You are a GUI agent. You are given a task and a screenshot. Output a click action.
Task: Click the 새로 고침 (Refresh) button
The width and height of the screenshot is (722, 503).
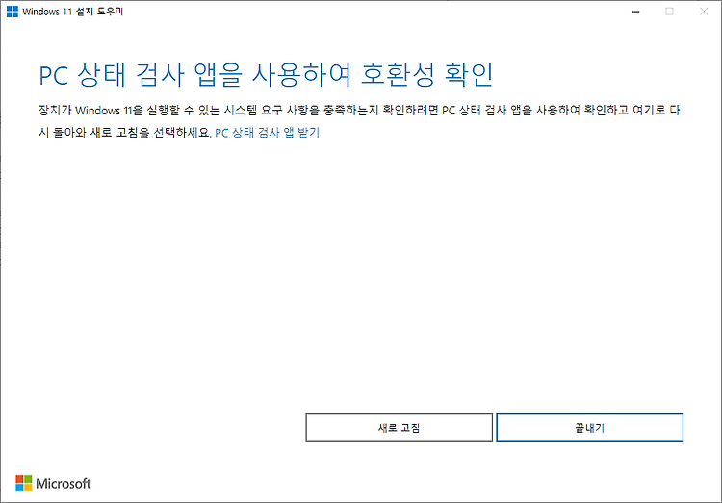tap(399, 428)
